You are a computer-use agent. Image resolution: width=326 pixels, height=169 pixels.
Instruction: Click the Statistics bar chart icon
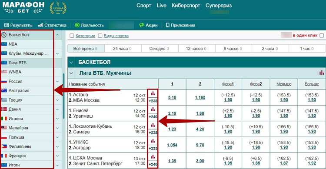tap(40, 25)
